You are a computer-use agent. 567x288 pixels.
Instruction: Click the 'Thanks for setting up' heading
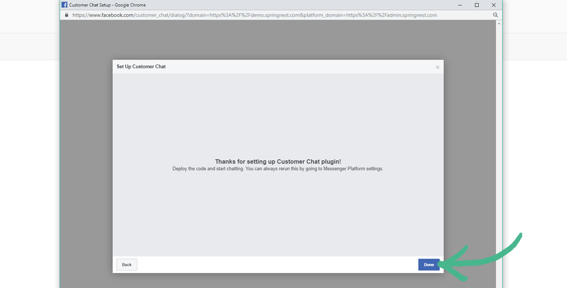tap(277, 162)
